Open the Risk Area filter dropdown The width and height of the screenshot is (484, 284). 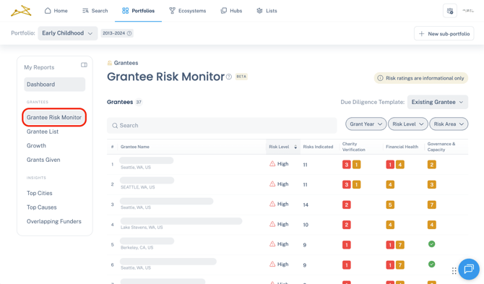pyautogui.click(x=449, y=124)
